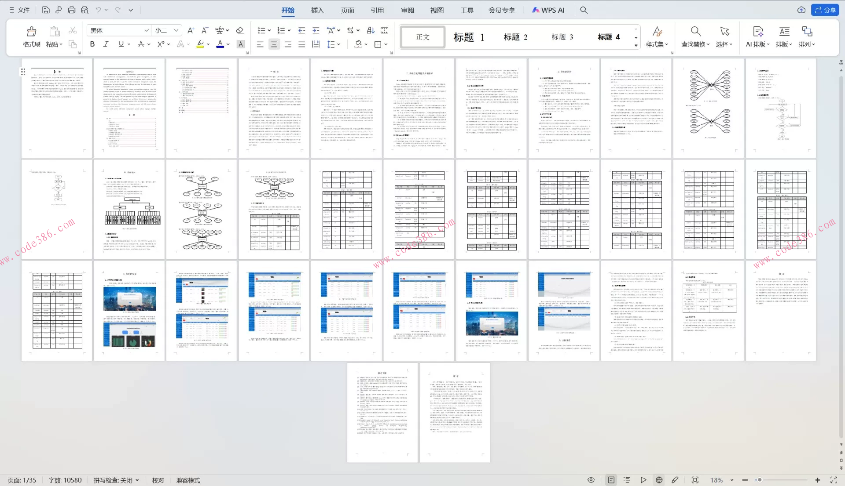
Task: Toggle bold formatting
Action: (x=92, y=44)
